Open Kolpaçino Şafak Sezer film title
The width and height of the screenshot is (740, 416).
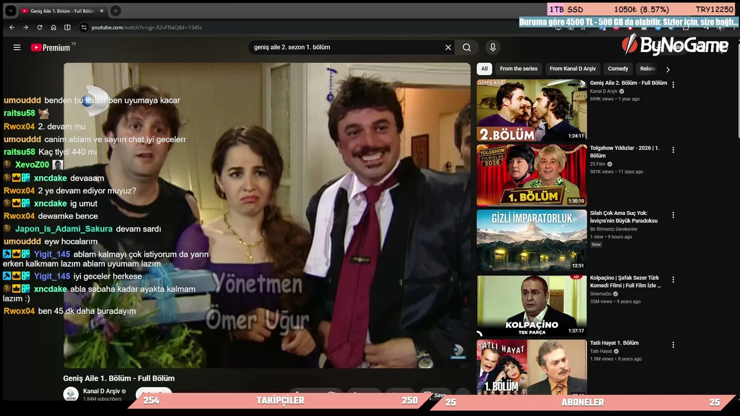point(626,282)
